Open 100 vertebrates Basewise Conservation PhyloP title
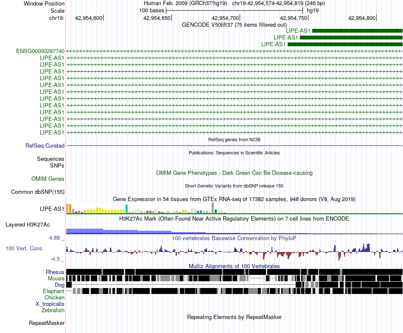 [234, 238]
